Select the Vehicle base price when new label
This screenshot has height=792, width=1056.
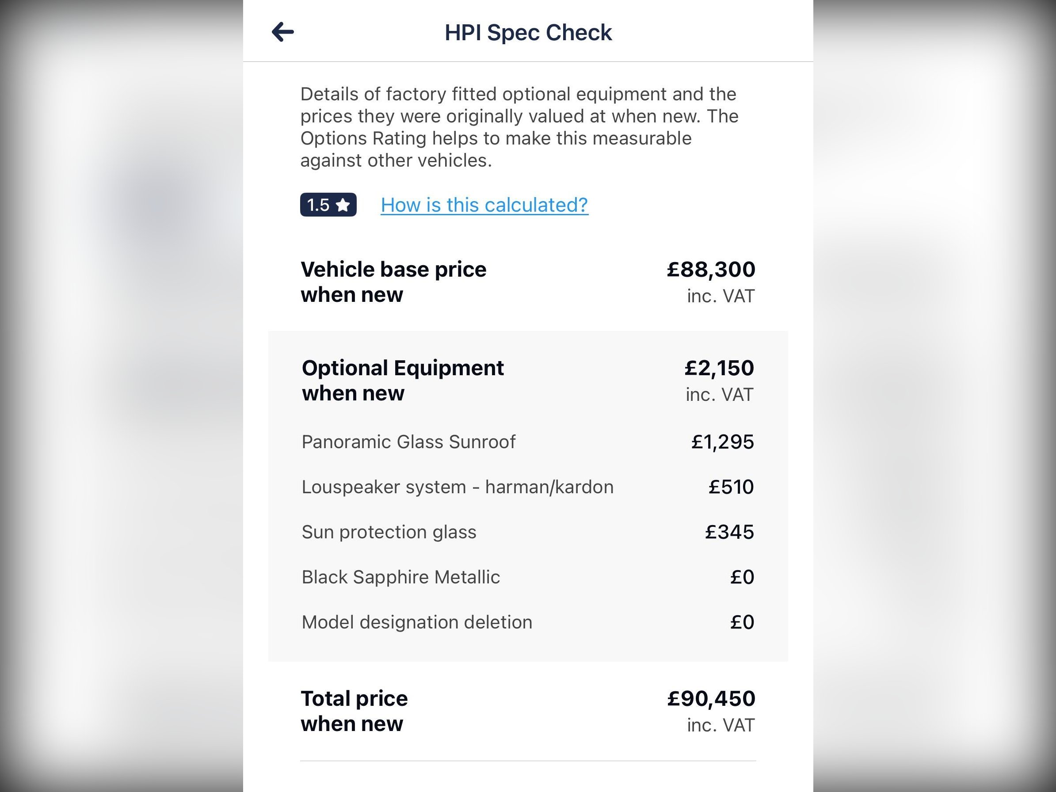[393, 282]
